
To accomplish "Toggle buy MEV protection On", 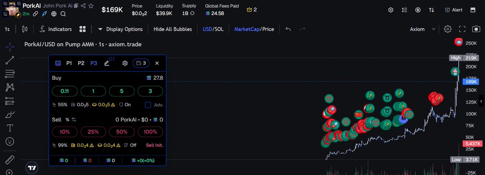I will coord(125,105).
